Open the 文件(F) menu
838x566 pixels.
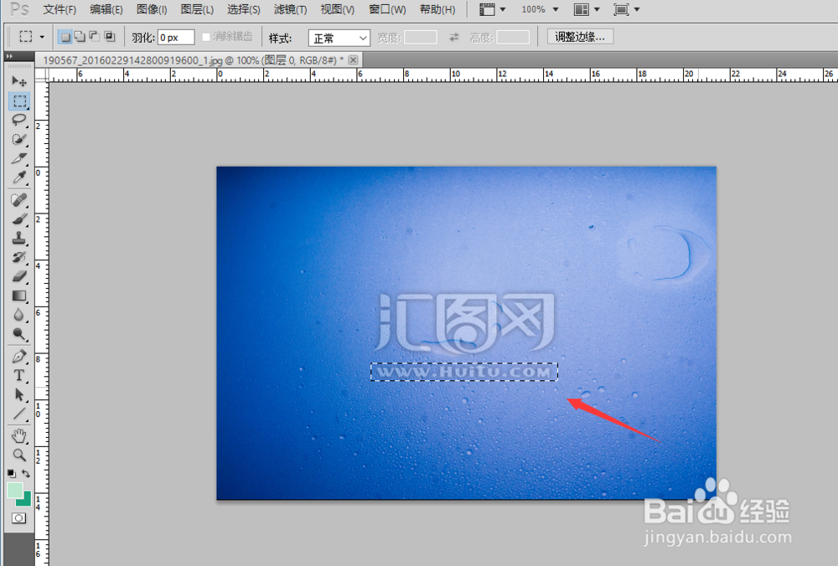[x=59, y=9]
